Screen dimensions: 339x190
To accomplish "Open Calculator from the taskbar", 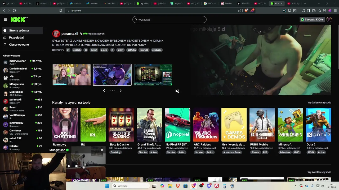I will click(224, 186).
